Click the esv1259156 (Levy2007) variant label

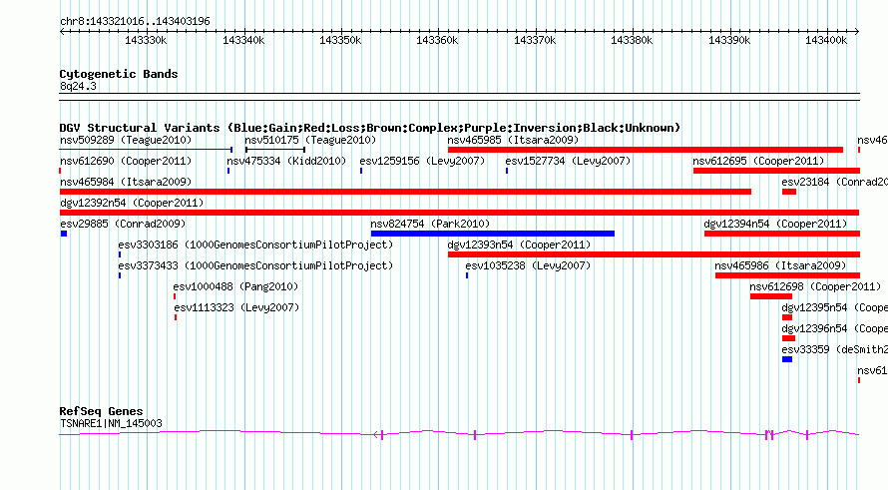click(x=422, y=161)
